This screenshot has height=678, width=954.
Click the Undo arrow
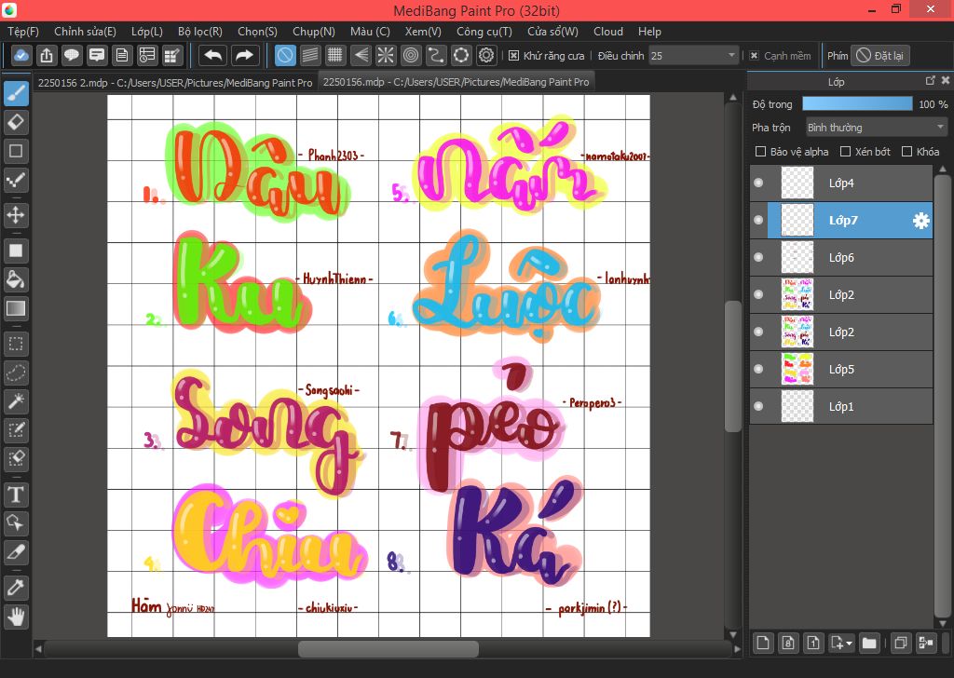213,56
